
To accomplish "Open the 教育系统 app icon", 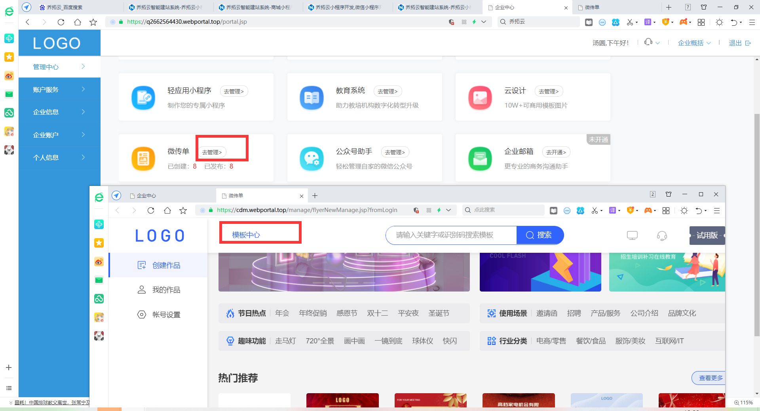I will coord(312,98).
